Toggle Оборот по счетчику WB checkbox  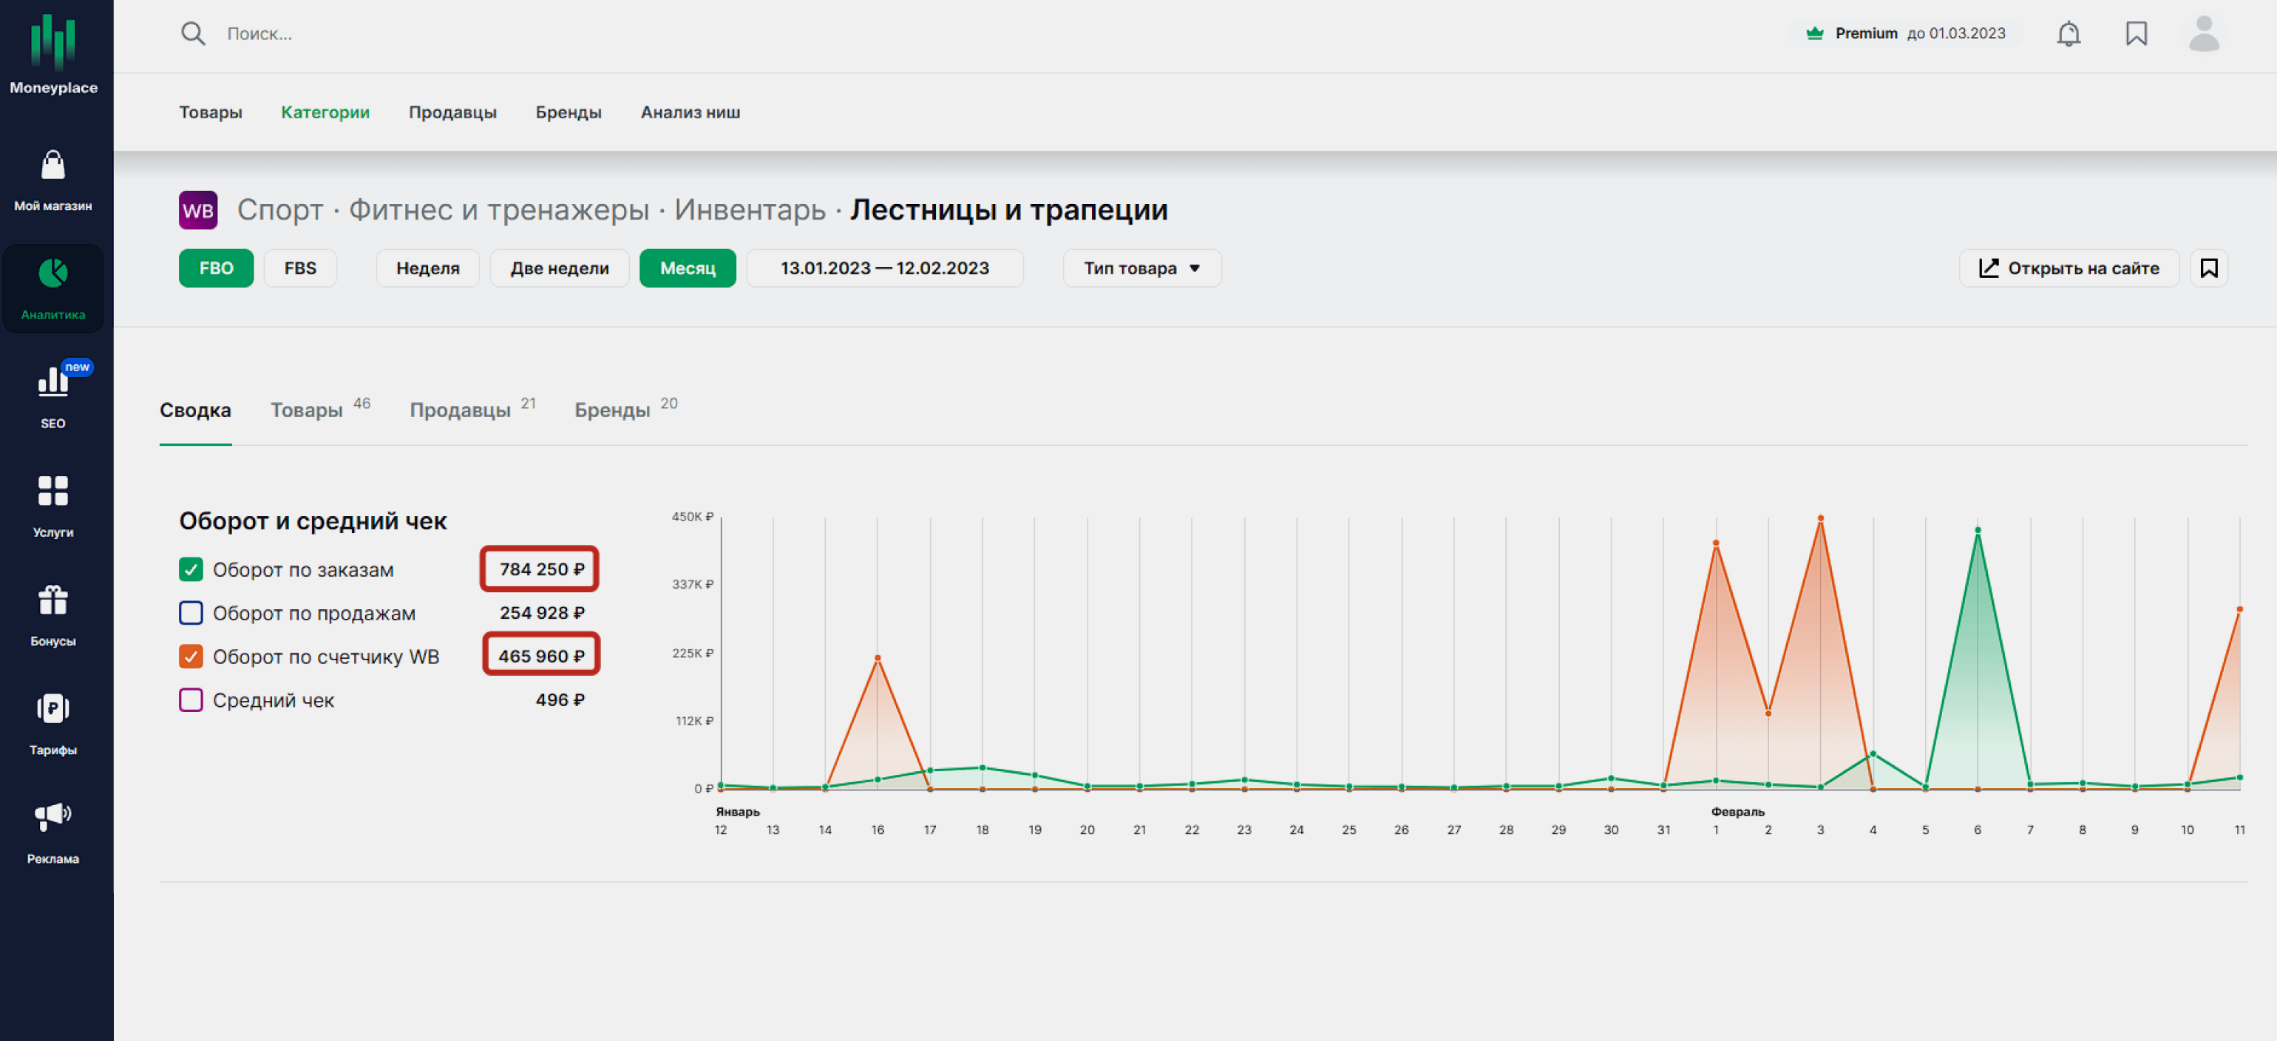pyautogui.click(x=191, y=656)
